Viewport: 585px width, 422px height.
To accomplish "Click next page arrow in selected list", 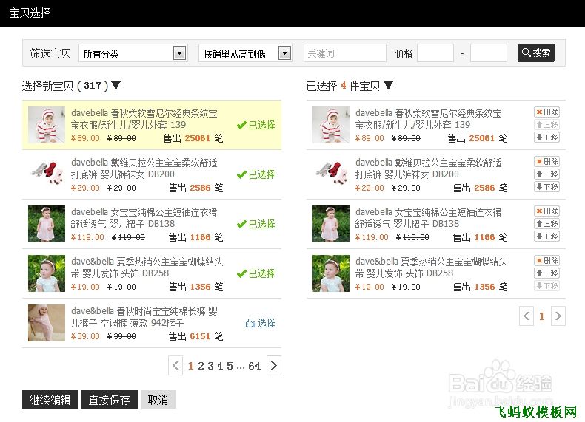I will (558, 316).
